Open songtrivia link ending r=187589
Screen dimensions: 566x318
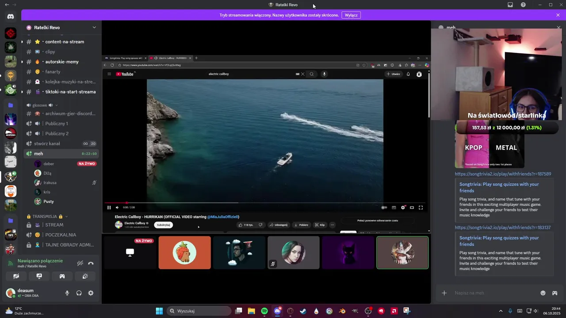(x=503, y=174)
